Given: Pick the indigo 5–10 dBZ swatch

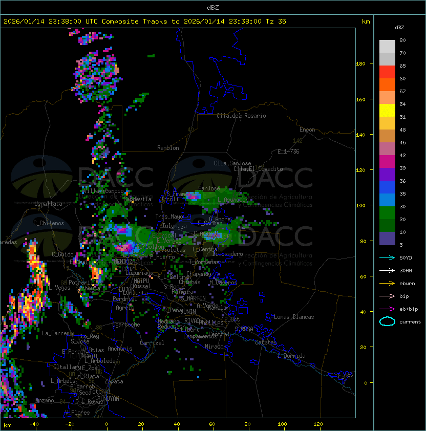Looking at the screenshot, I should pyautogui.click(x=387, y=239).
